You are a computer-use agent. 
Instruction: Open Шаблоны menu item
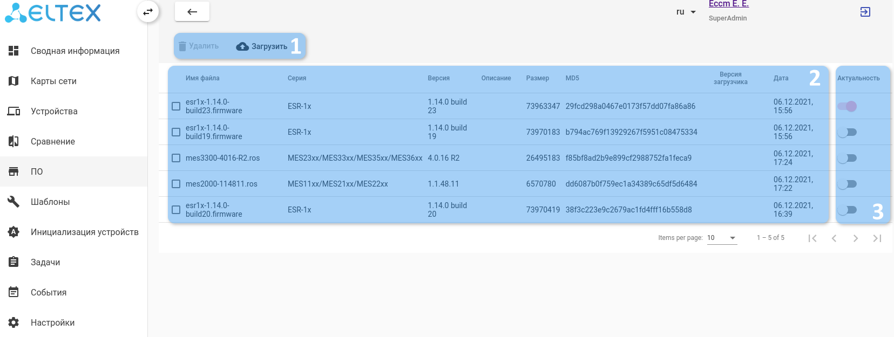point(74,202)
